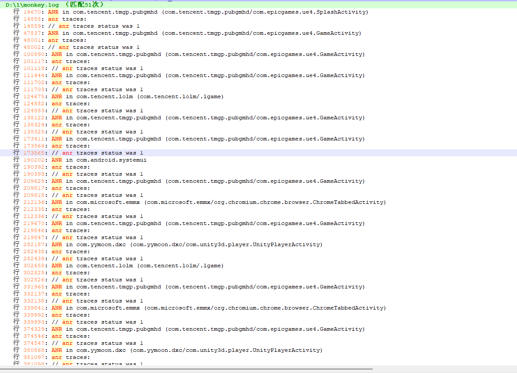Go to result line 339993 traces status
517x373 pixels.
(258, 322)
